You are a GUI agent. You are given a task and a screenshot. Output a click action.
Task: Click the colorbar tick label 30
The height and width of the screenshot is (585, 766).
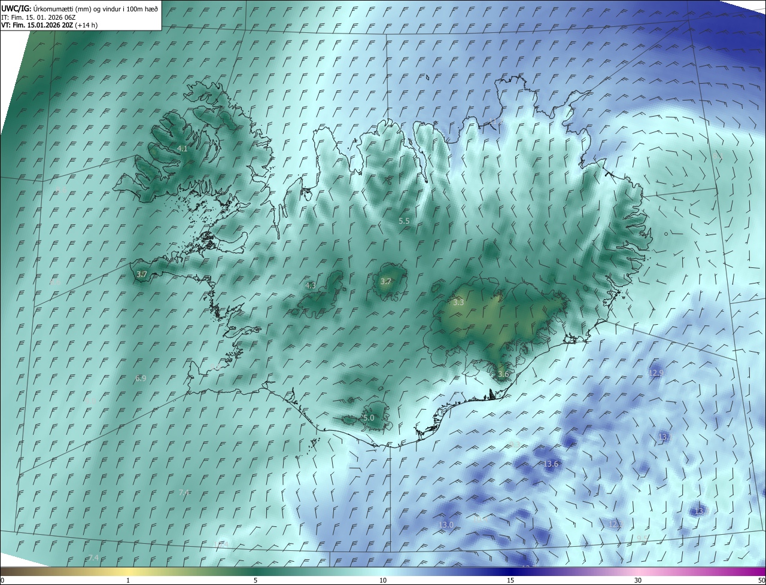coord(638,580)
